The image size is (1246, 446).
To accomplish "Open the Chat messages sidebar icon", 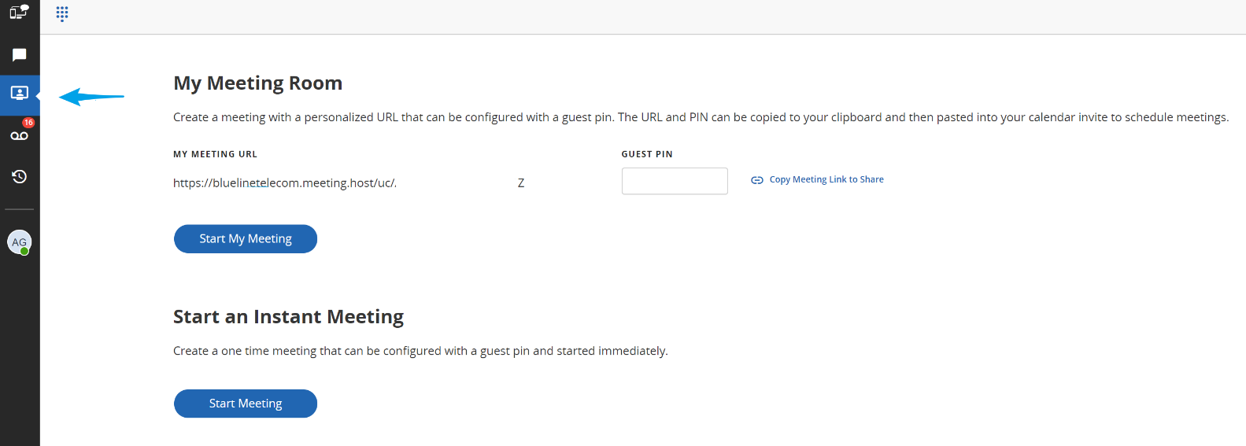I will click(20, 55).
